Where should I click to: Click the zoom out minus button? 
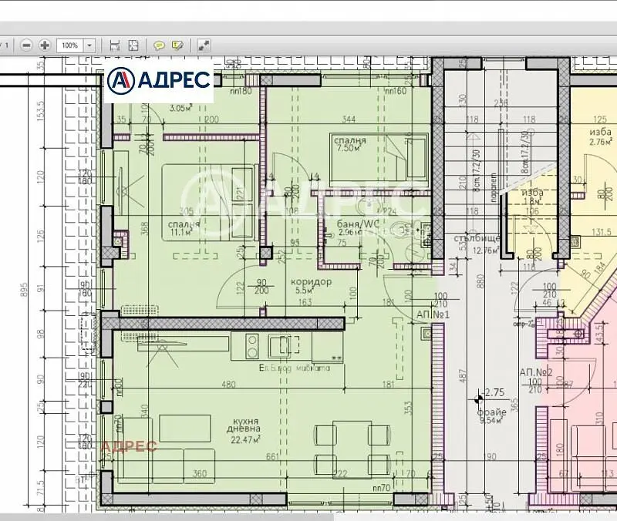27,45
